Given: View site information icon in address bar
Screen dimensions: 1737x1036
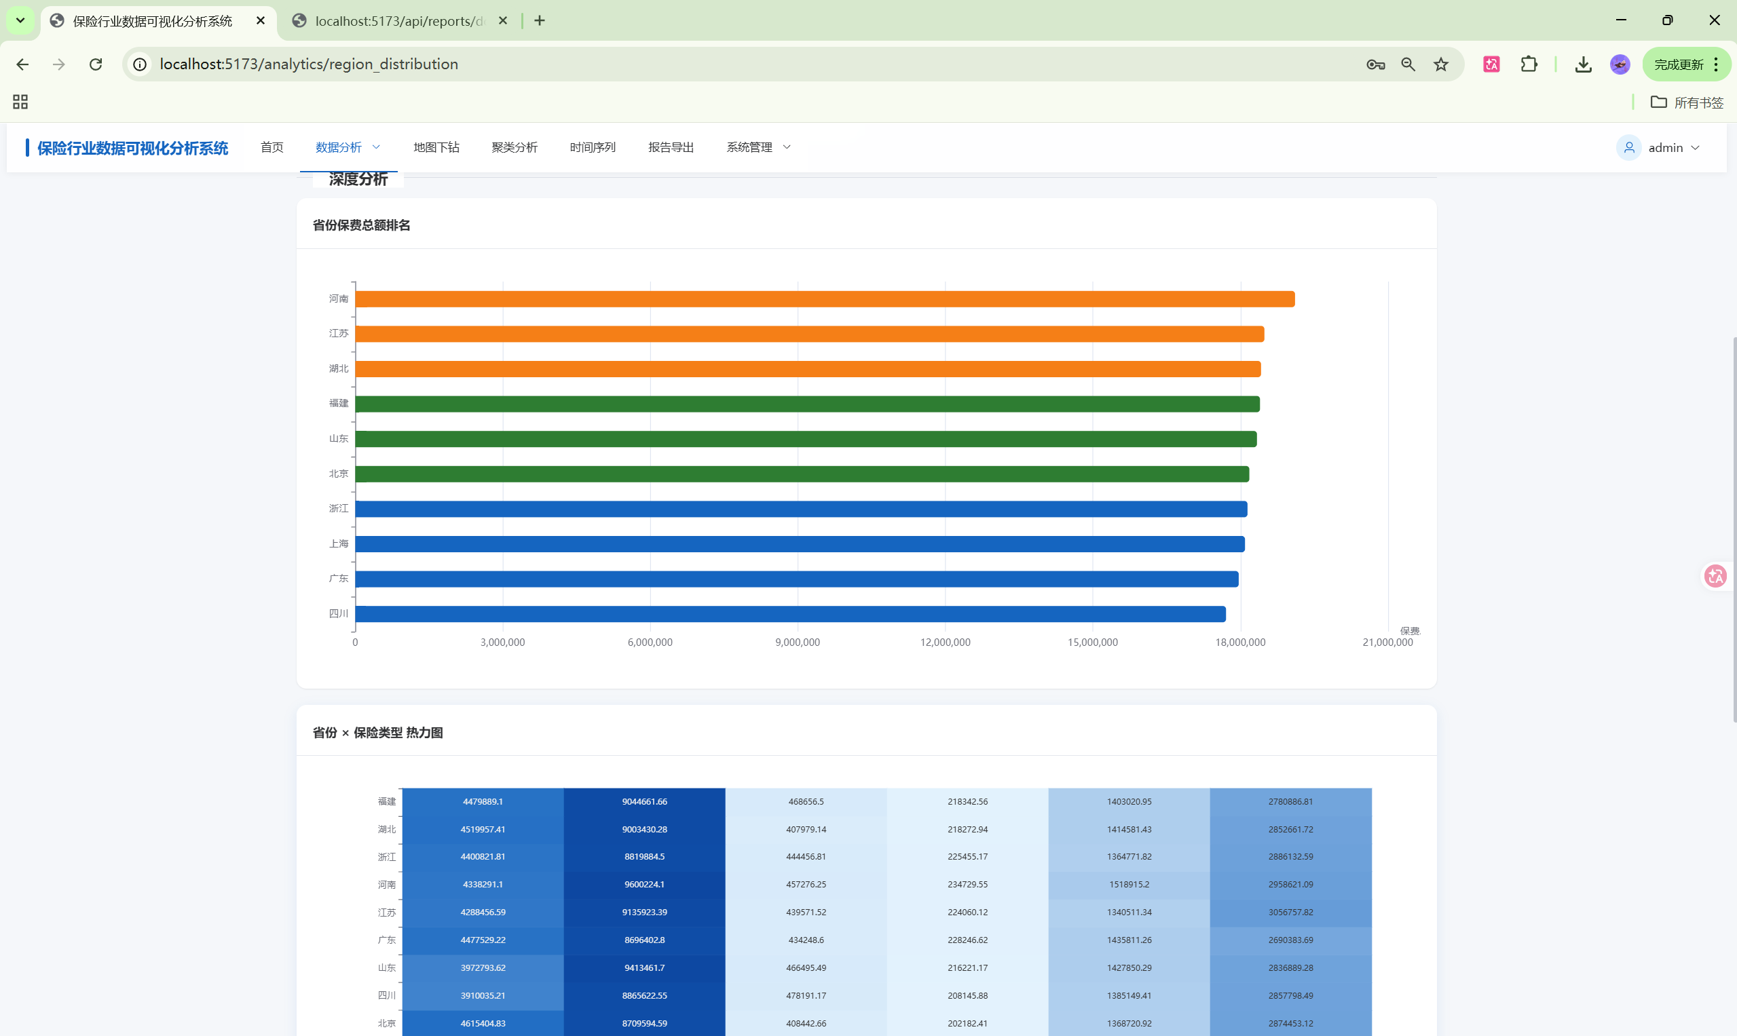Looking at the screenshot, I should pyautogui.click(x=140, y=64).
